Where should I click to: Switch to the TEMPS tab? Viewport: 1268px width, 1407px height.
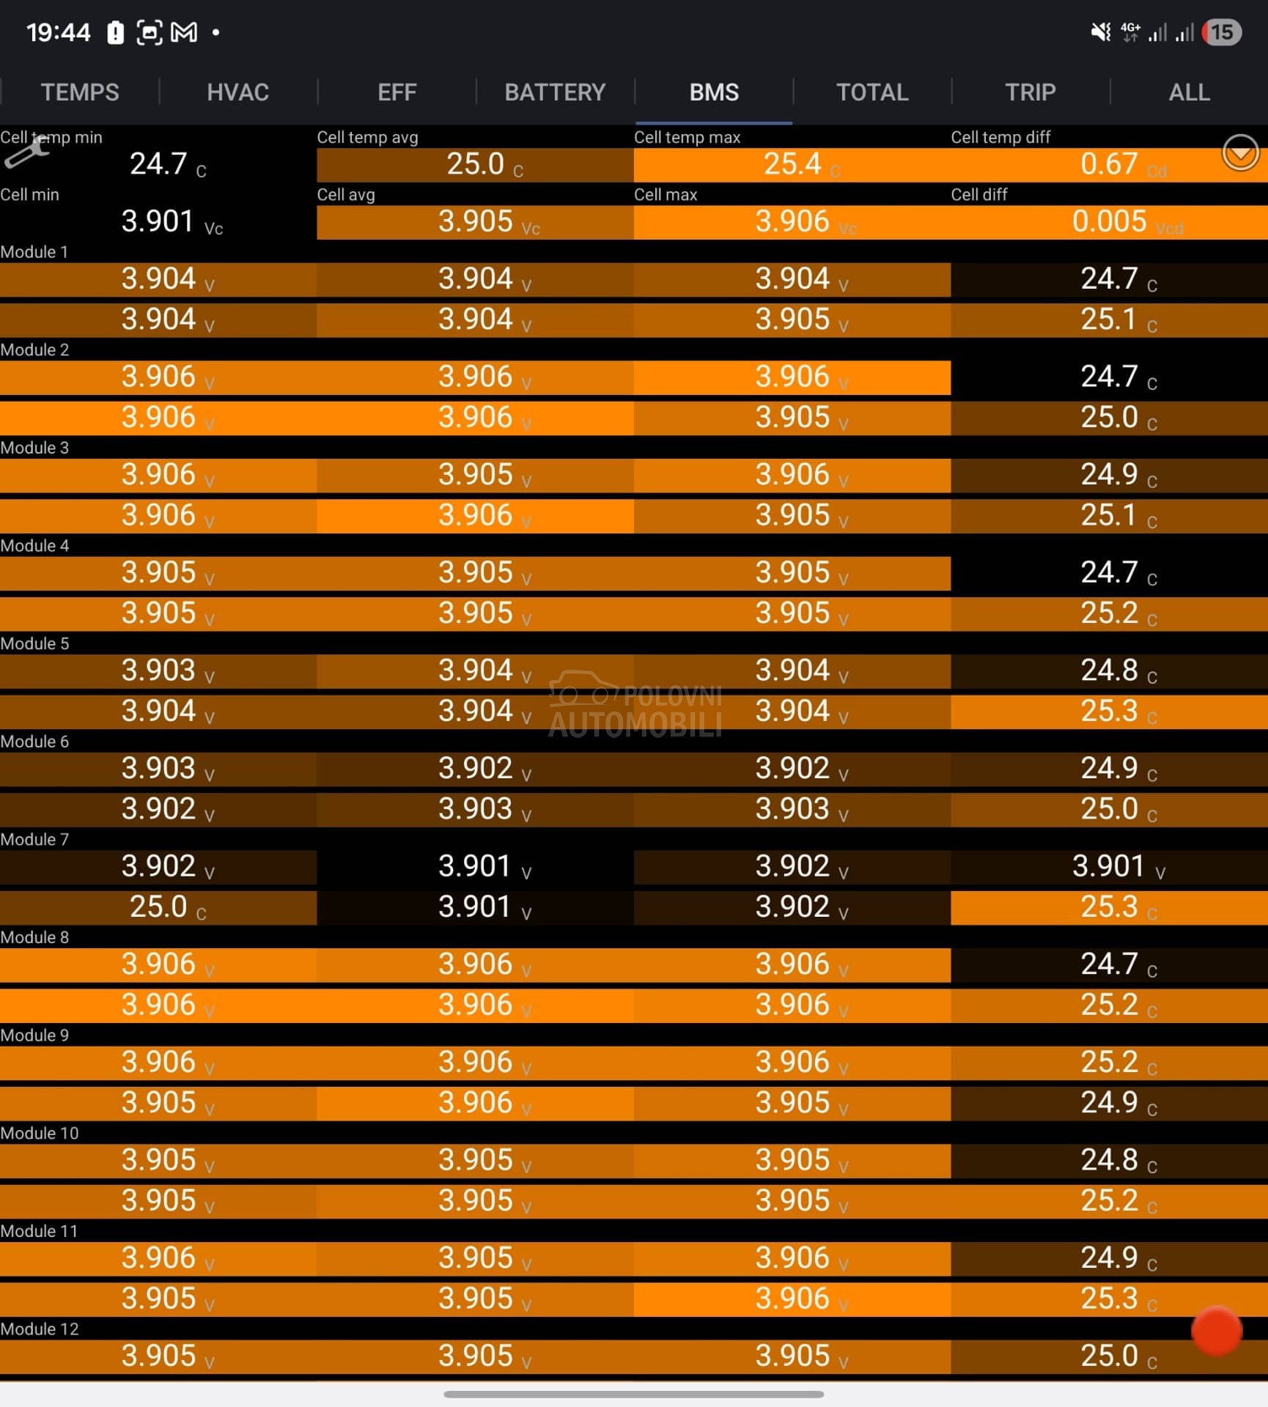pyautogui.click(x=79, y=92)
